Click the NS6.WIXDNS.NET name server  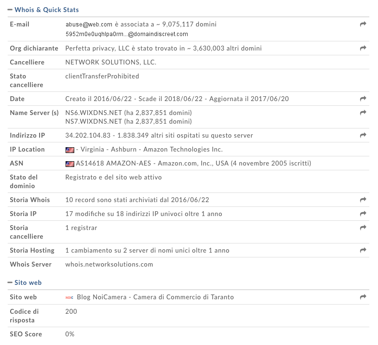tap(94, 113)
